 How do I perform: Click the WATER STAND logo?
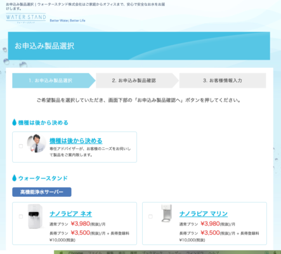(26, 18)
